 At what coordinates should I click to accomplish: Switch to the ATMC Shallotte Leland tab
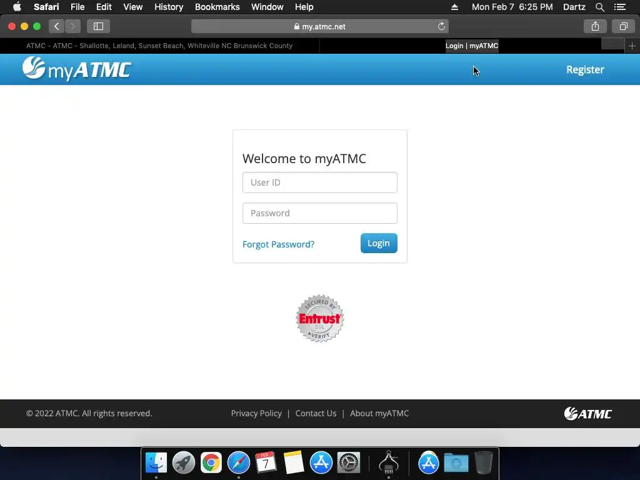(x=159, y=46)
